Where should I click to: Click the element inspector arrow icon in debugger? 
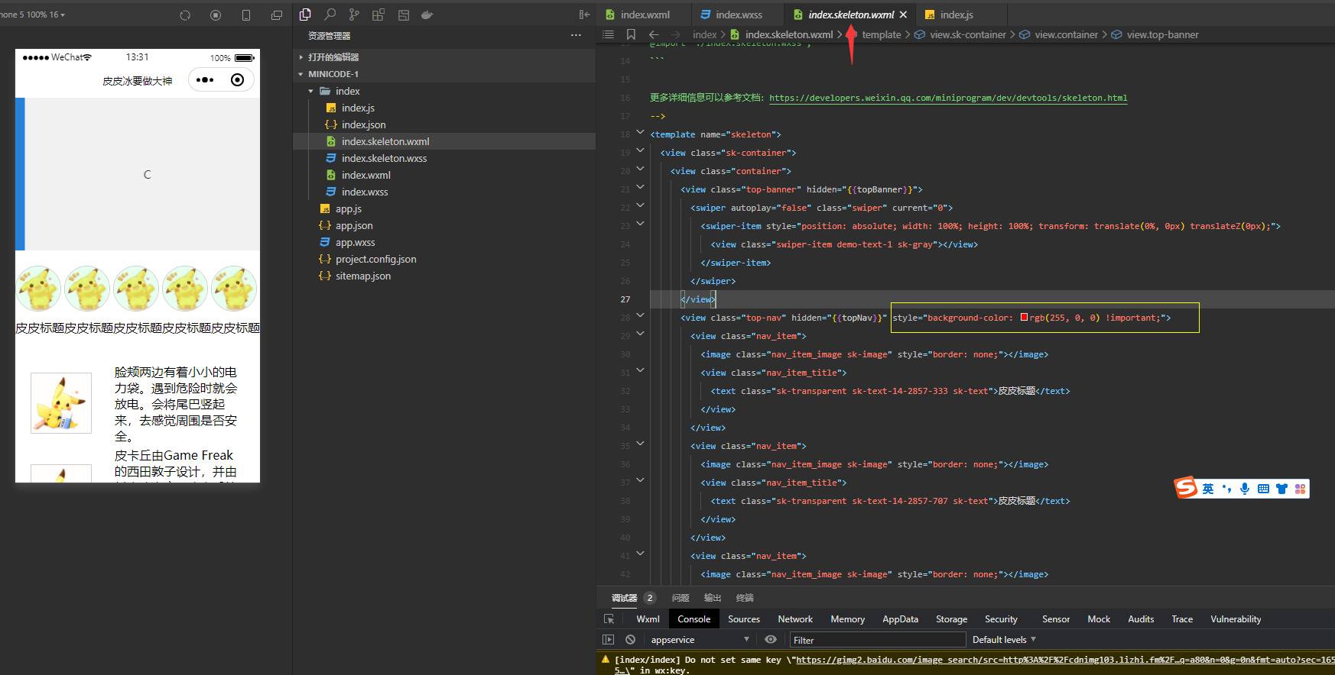click(x=609, y=619)
